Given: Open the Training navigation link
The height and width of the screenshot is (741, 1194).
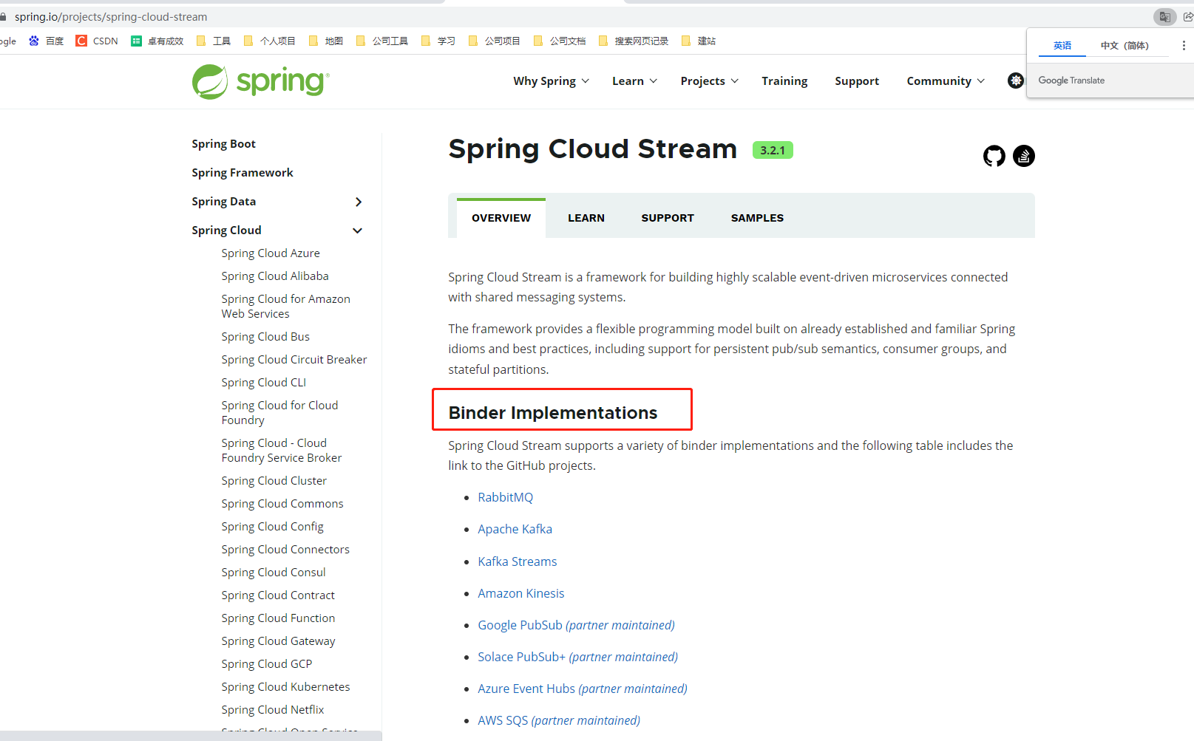Looking at the screenshot, I should point(784,81).
